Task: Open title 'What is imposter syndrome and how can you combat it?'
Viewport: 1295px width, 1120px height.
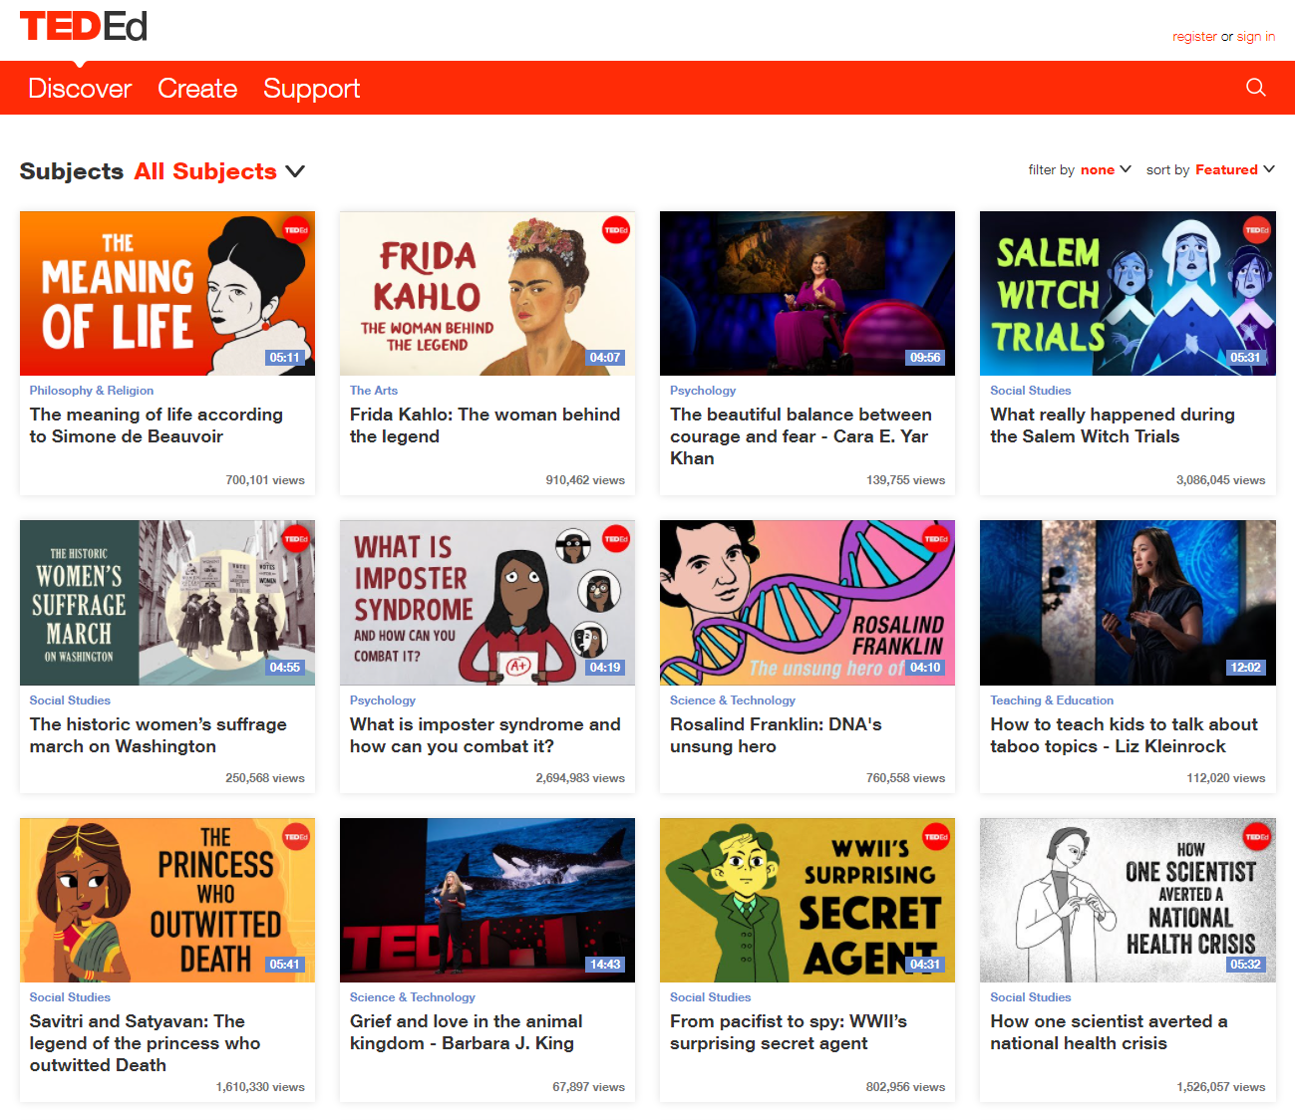Action: pos(486,735)
